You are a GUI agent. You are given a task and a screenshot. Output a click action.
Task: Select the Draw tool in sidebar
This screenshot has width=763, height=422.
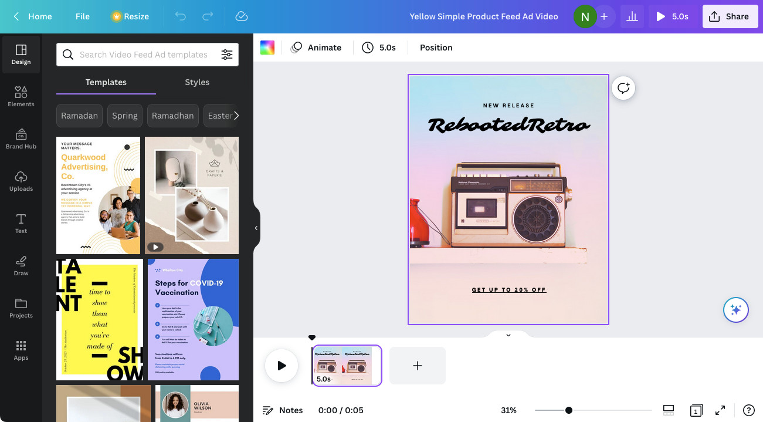(21, 266)
